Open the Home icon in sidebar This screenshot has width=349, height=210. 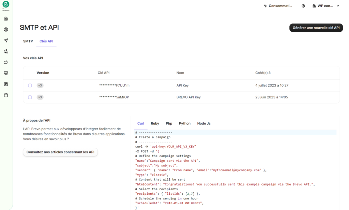coord(6,18)
